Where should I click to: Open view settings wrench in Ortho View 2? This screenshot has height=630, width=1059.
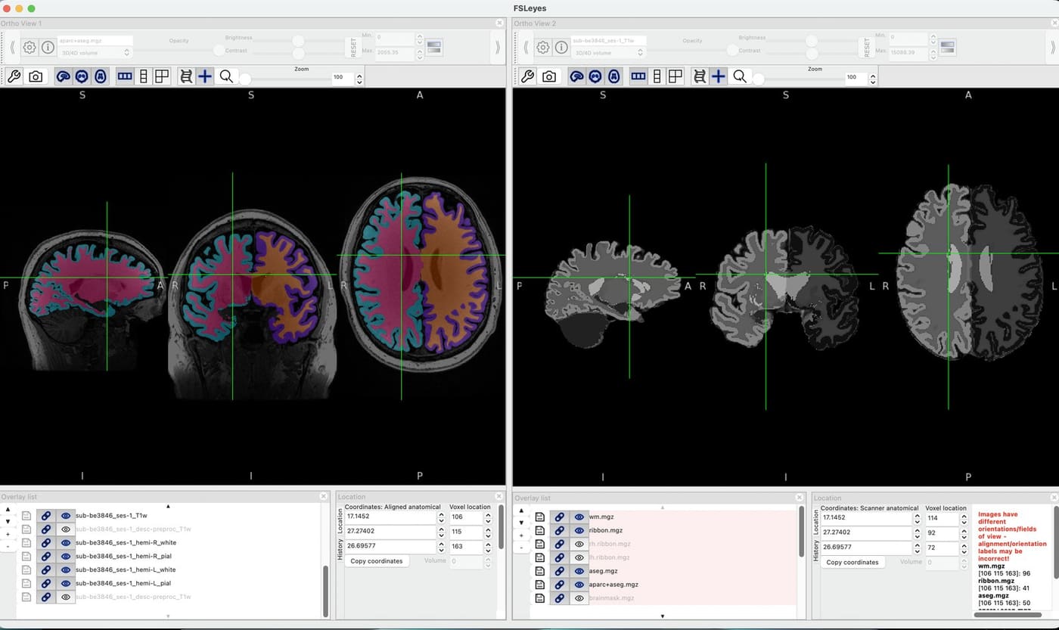[x=527, y=76]
